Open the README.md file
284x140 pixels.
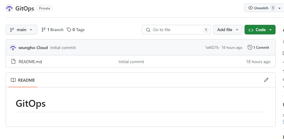(x=30, y=62)
